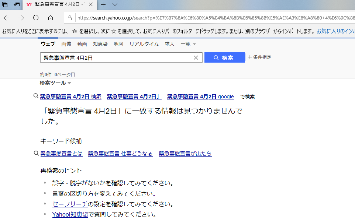
Task: Open the Yahoo!知恵袋 link
Action: coord(70,214)
